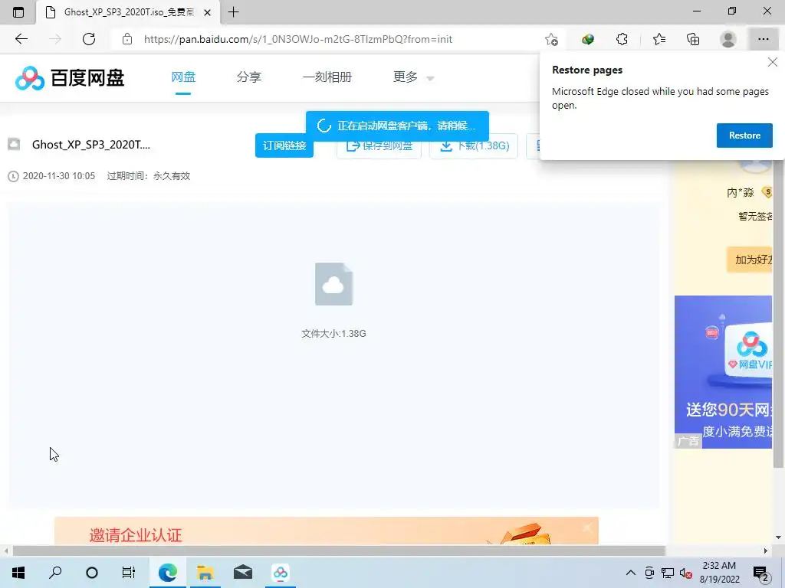Click the cloud file preview thumbnail
Image resolution: width=785 pixels, height=588 pixels.
tap(334, 283)
